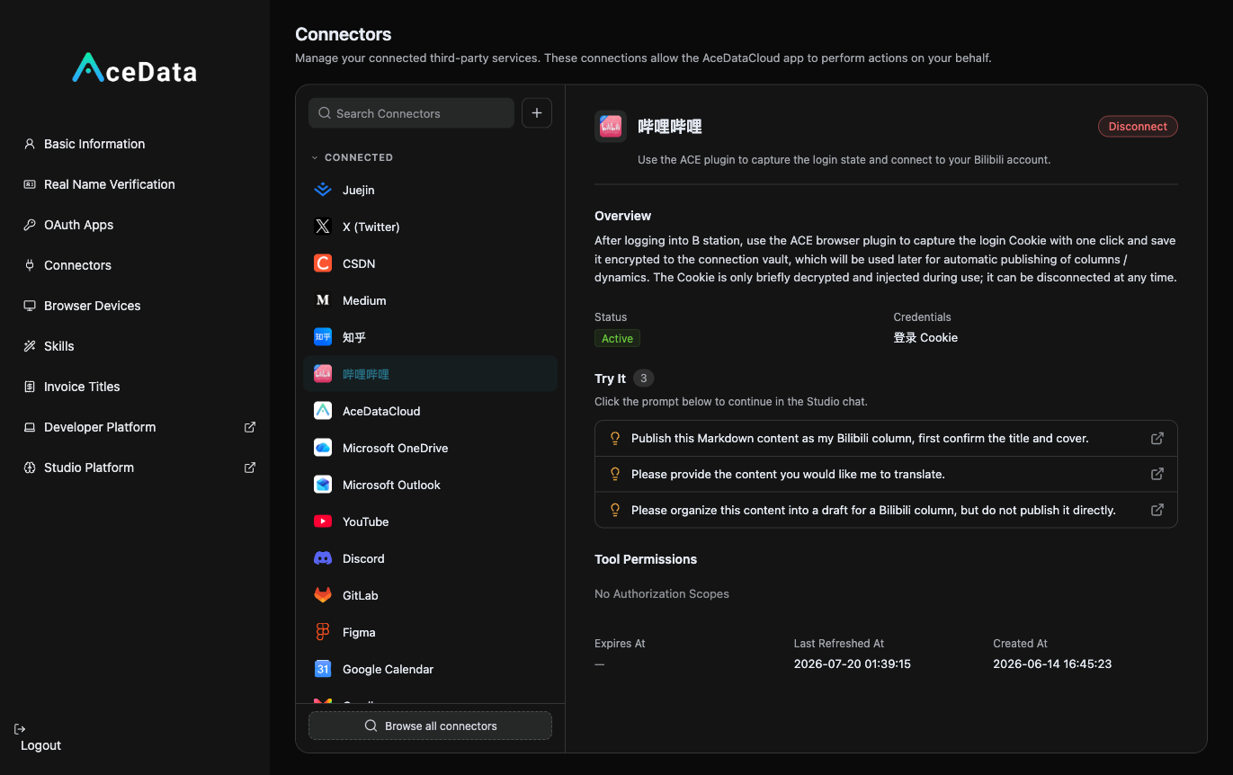Click the GitLab fox icon

(x=323, y=595)
